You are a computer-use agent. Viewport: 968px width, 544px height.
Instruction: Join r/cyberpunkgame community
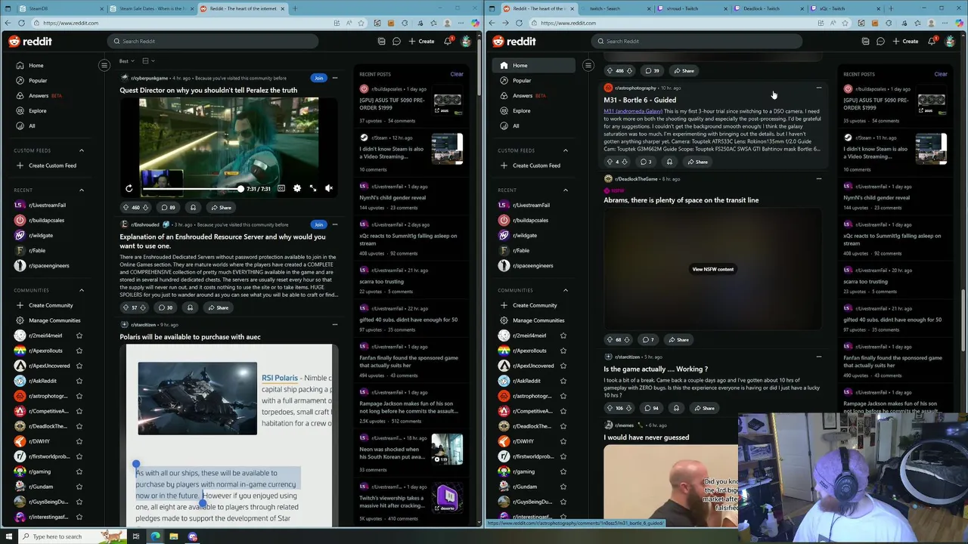[x=318, y=78]
